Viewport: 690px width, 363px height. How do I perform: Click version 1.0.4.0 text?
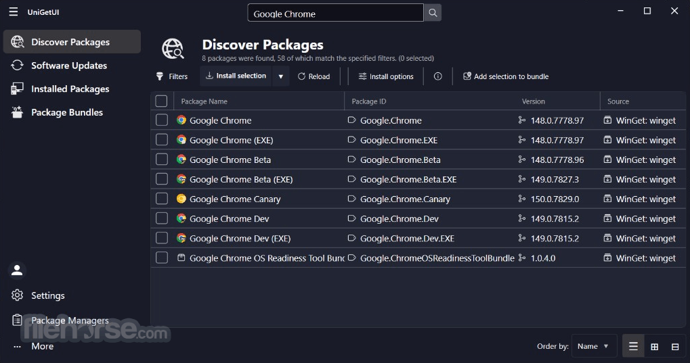543,258
